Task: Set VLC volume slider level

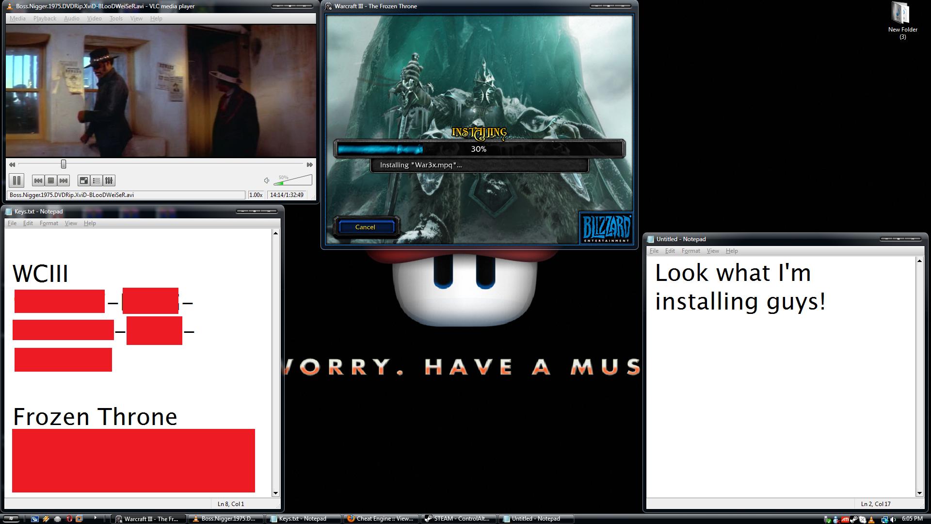Action: (293, 180)
